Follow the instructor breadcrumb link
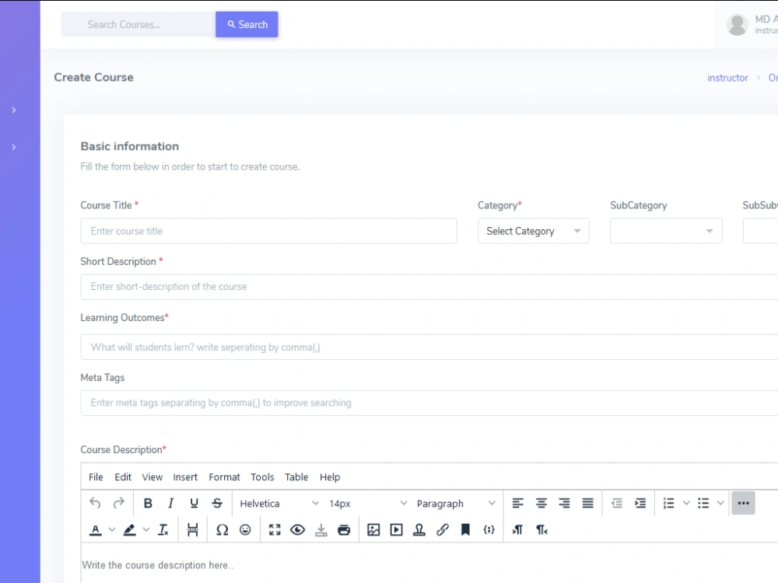Image resolution: width=778 pixels, height=583 pixels. coord(727,78)
